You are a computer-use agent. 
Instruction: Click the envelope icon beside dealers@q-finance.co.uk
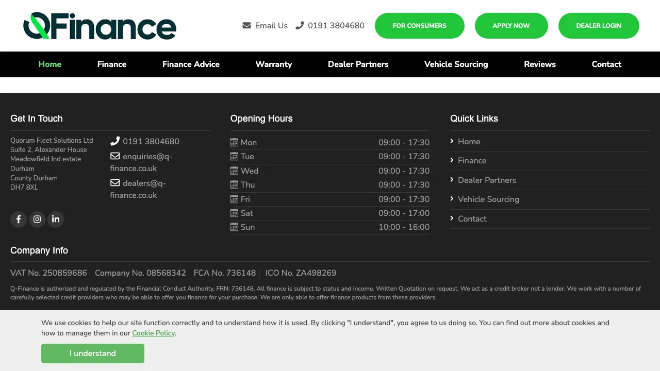(114, 182)
